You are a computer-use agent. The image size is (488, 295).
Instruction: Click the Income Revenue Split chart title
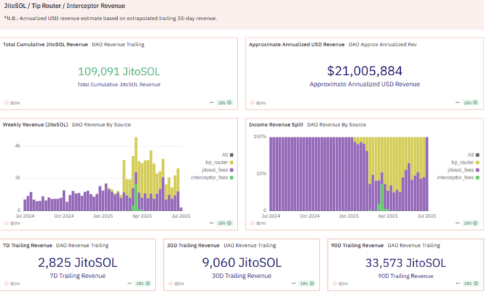pyautogui.click(x=276, y=125)
